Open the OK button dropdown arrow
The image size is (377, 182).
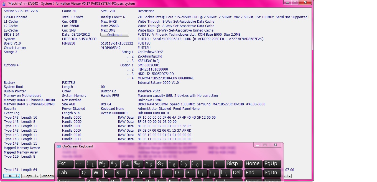pyautogui.click(x=18, y=176)
